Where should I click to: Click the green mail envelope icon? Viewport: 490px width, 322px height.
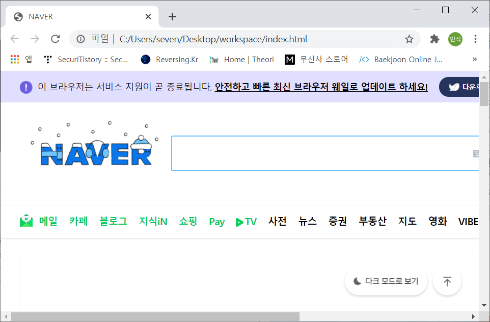[x=26, y=221]
